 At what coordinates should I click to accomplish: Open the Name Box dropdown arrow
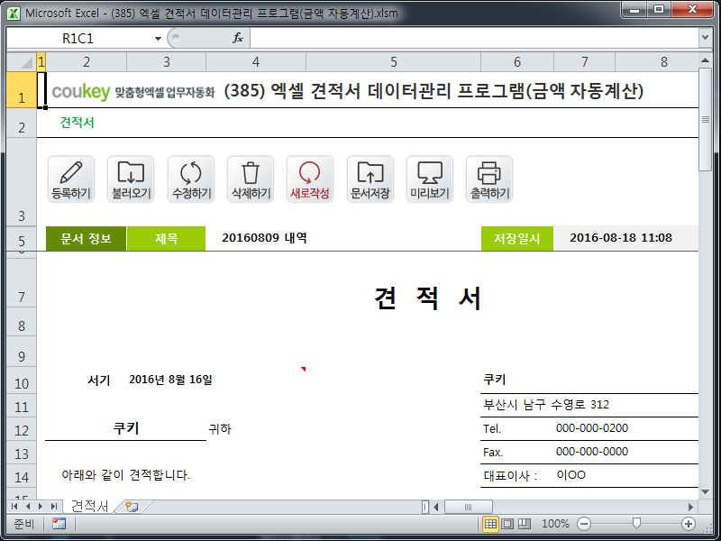[158, 38]
